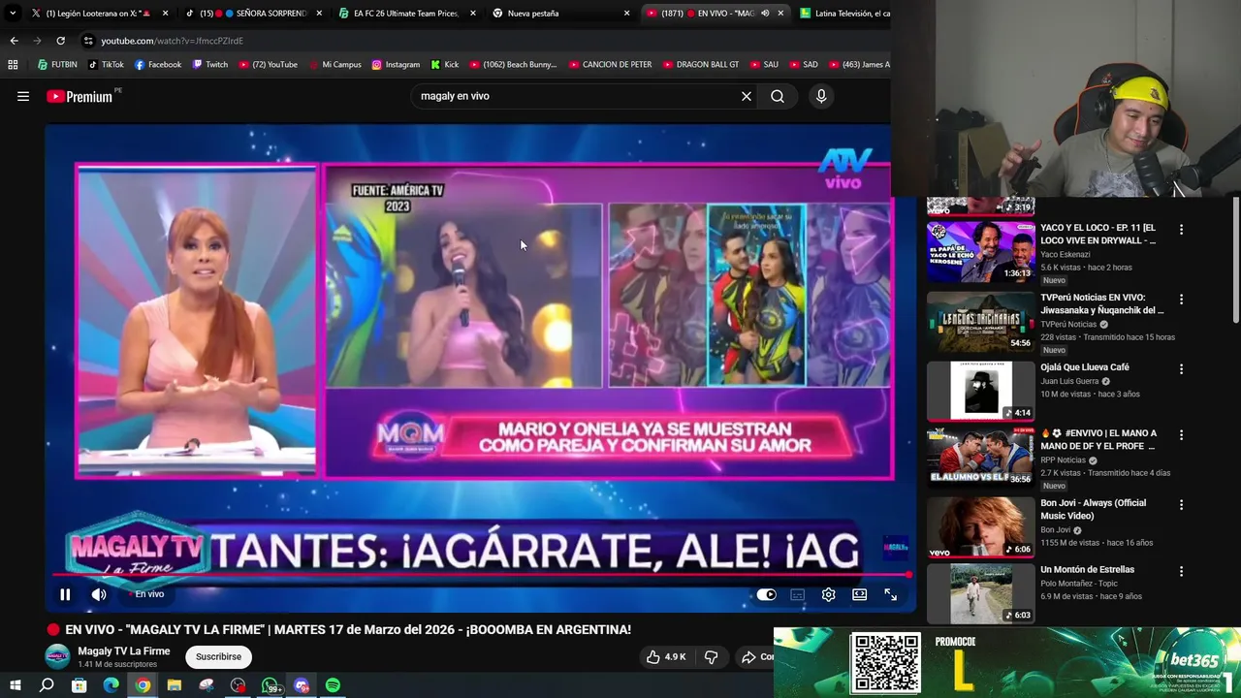Image resolution: width=1241 pixels, height=698 pixels.
Task: Open the Instagram bookmark
Action: (x=396, y=64)
